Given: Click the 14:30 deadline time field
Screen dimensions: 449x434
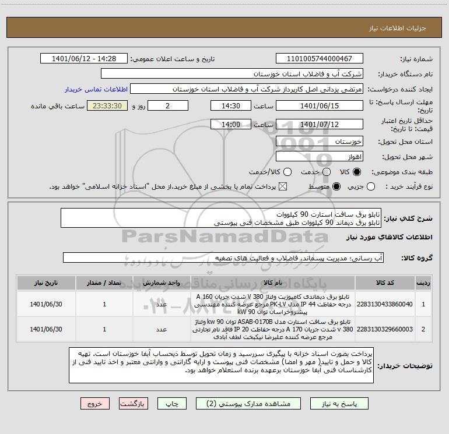Looking at the screenshot, I should (x=231, y=105).
